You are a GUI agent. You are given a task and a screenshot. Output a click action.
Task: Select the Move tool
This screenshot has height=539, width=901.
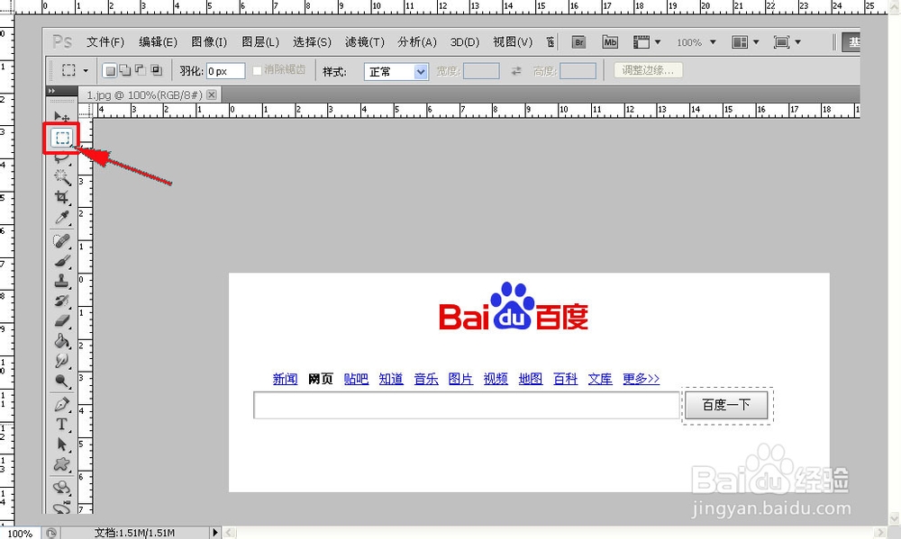pyautogui.click(x=62, y=116)
